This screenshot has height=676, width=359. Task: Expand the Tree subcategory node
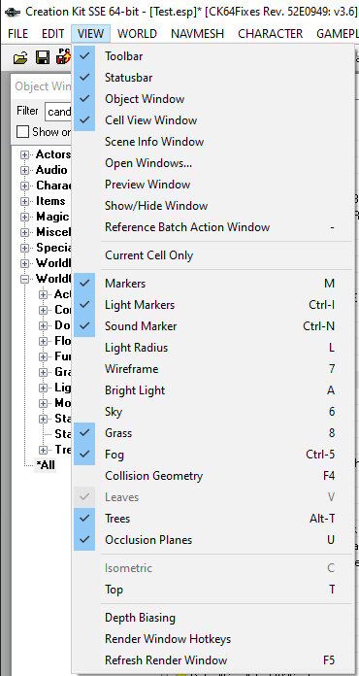[43, 450]
